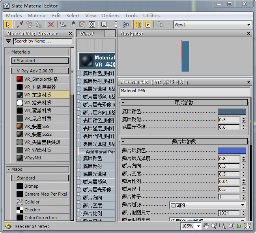Click Zoom Extents icon

tap(230, 226)
